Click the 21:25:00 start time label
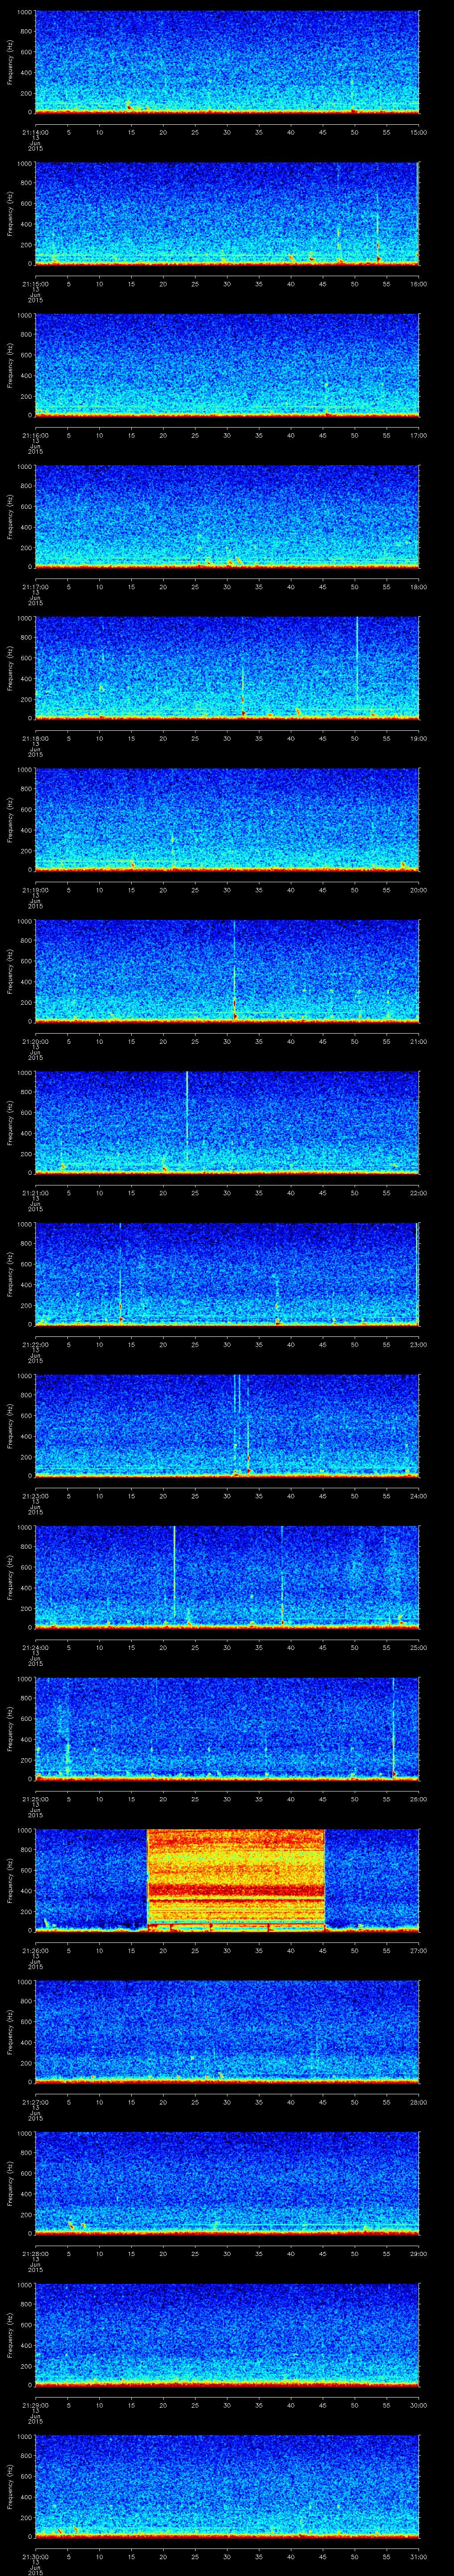The height and width of the screenshot is (2576, 454). tap(35, 1799)
